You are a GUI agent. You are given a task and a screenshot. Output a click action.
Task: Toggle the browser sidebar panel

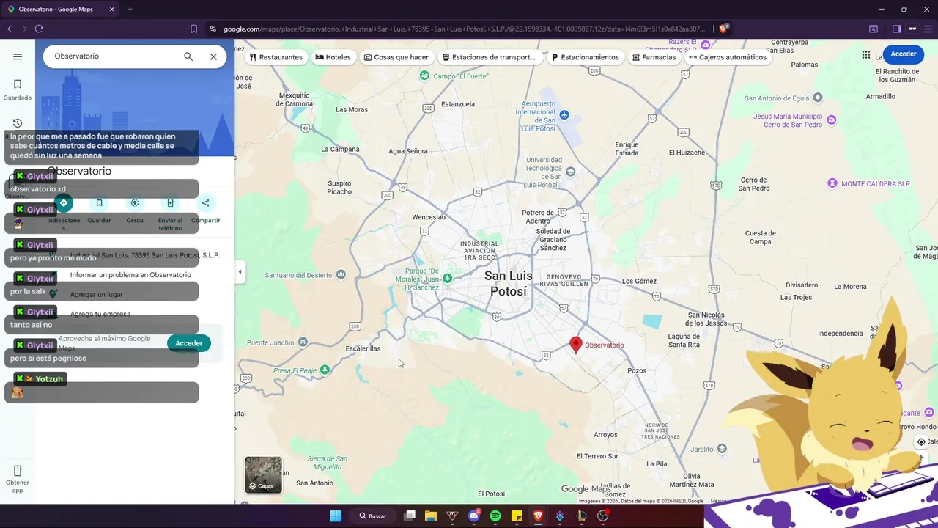(x=896, y=29)
